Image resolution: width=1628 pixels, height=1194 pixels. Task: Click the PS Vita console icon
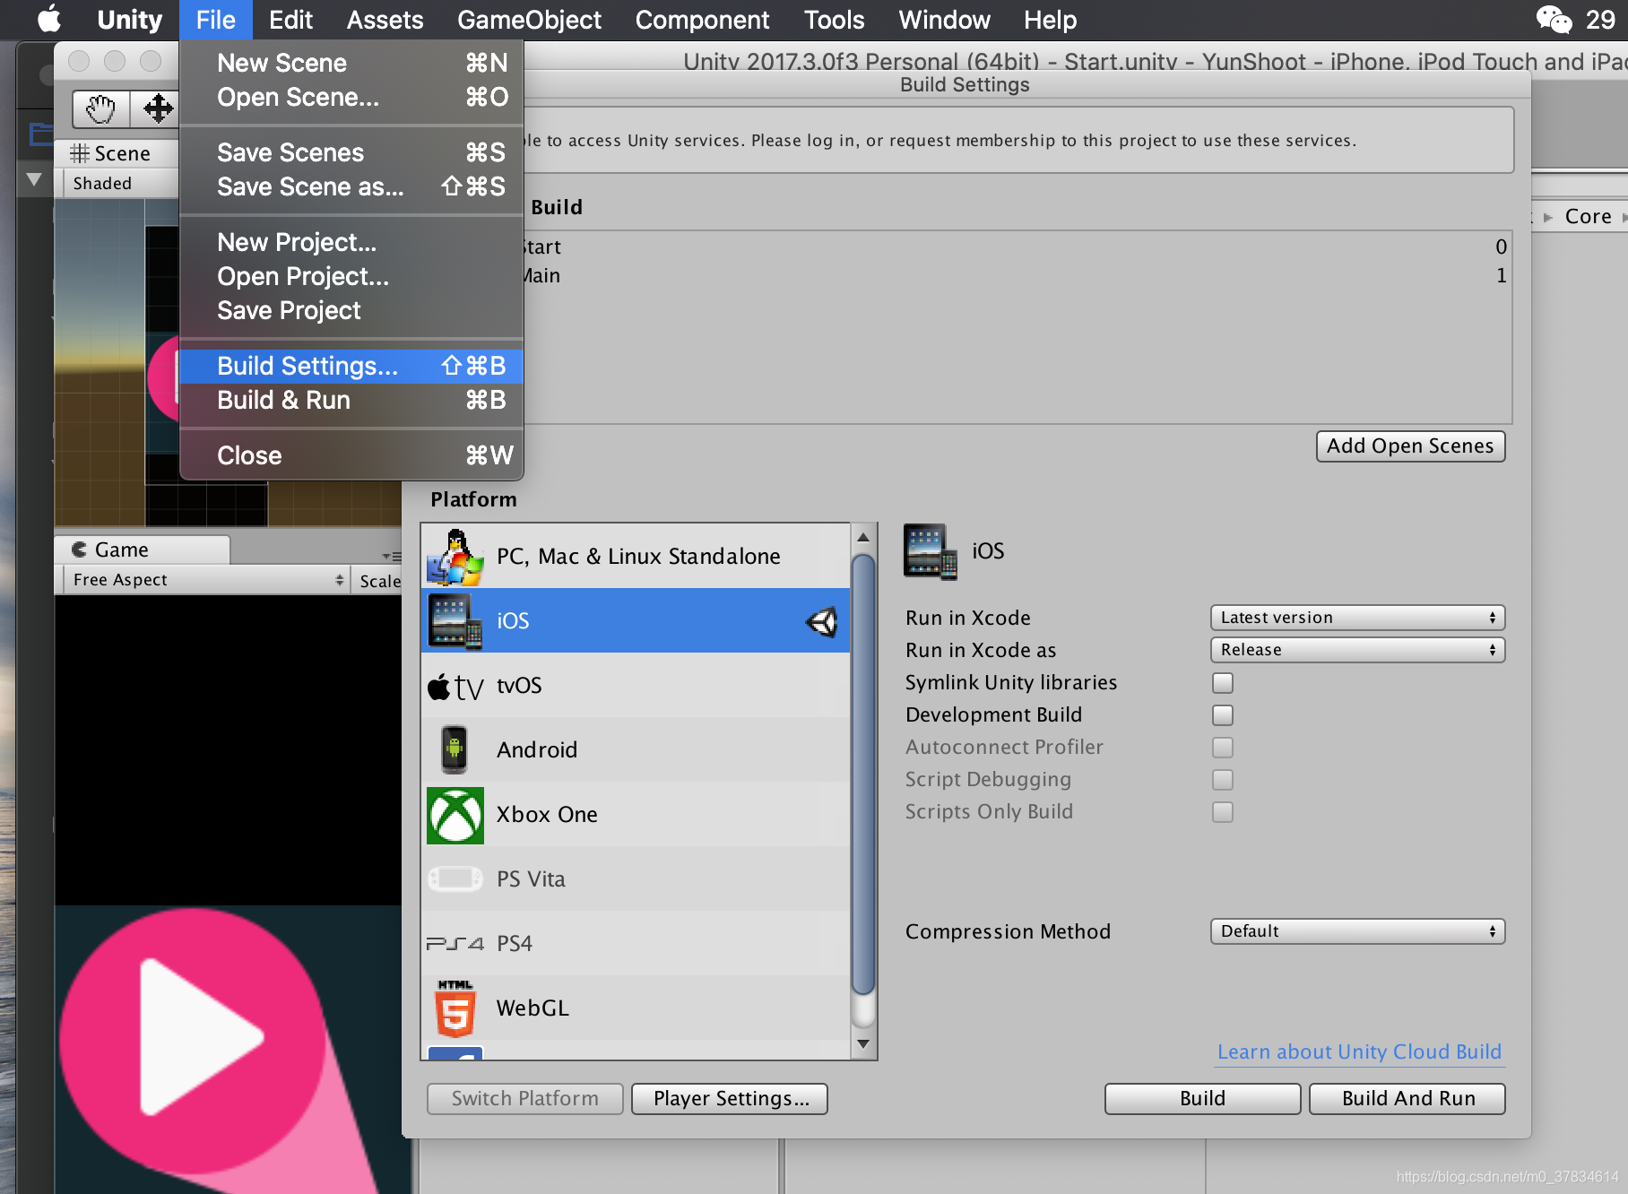tap(455, 879)
